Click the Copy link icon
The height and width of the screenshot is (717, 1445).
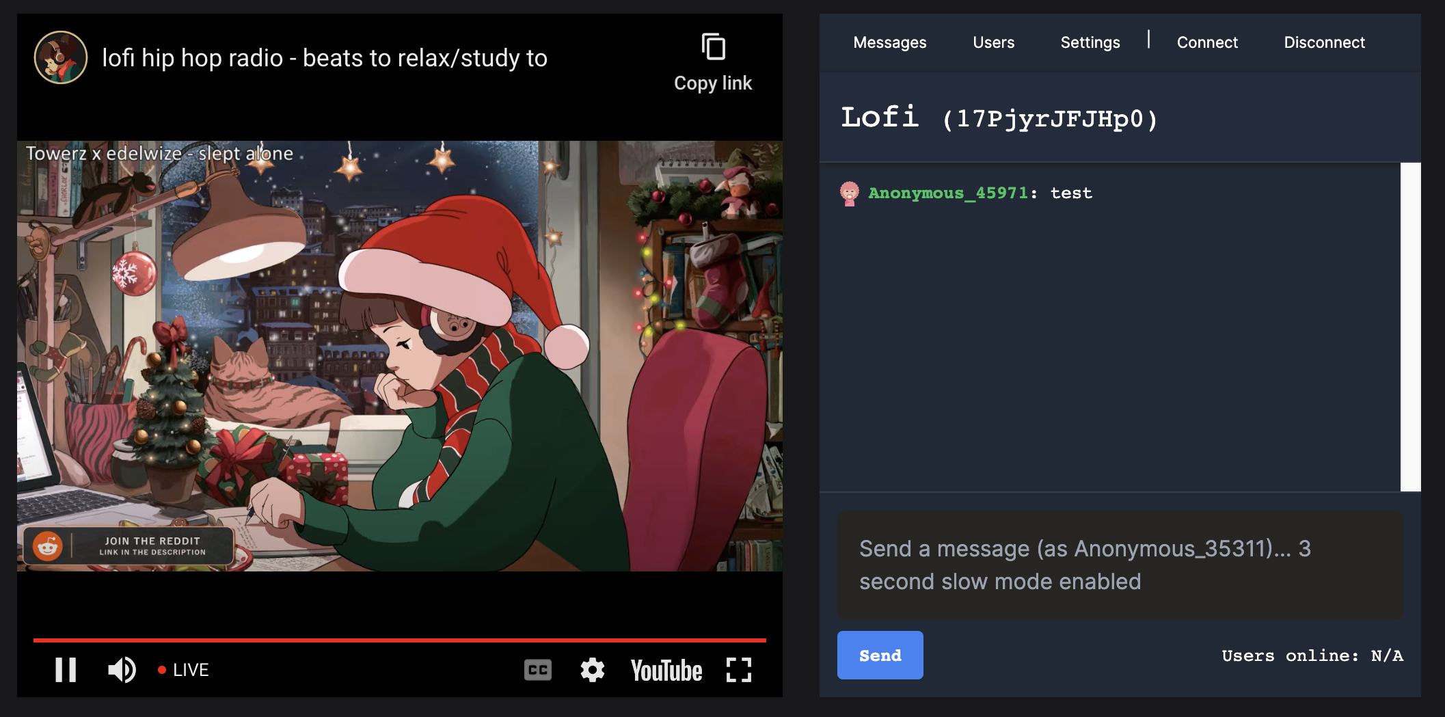pyautogui.click(x=713, y=47)
